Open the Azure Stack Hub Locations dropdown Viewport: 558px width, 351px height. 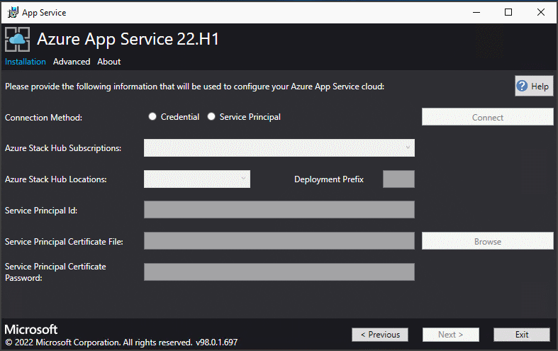tap(197, 179)
